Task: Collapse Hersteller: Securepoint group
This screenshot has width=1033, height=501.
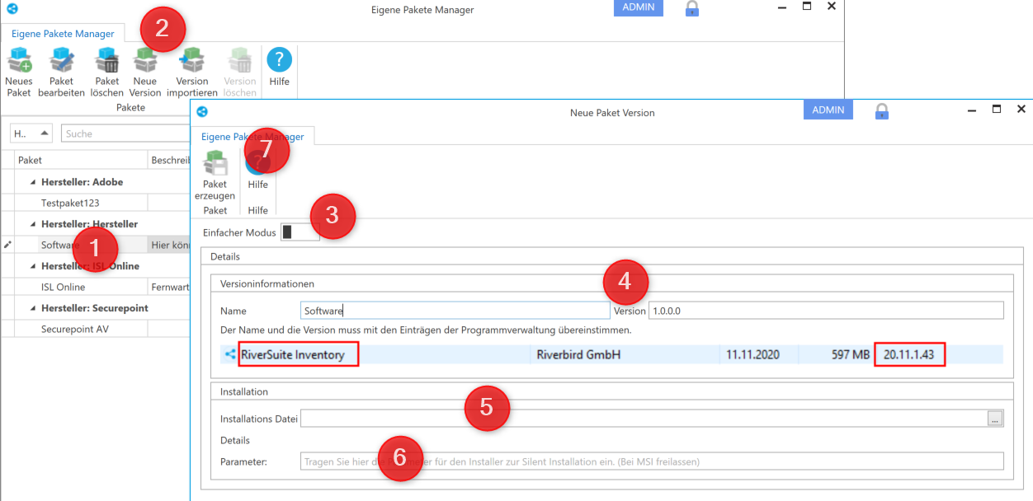Action: coord(34,308)
